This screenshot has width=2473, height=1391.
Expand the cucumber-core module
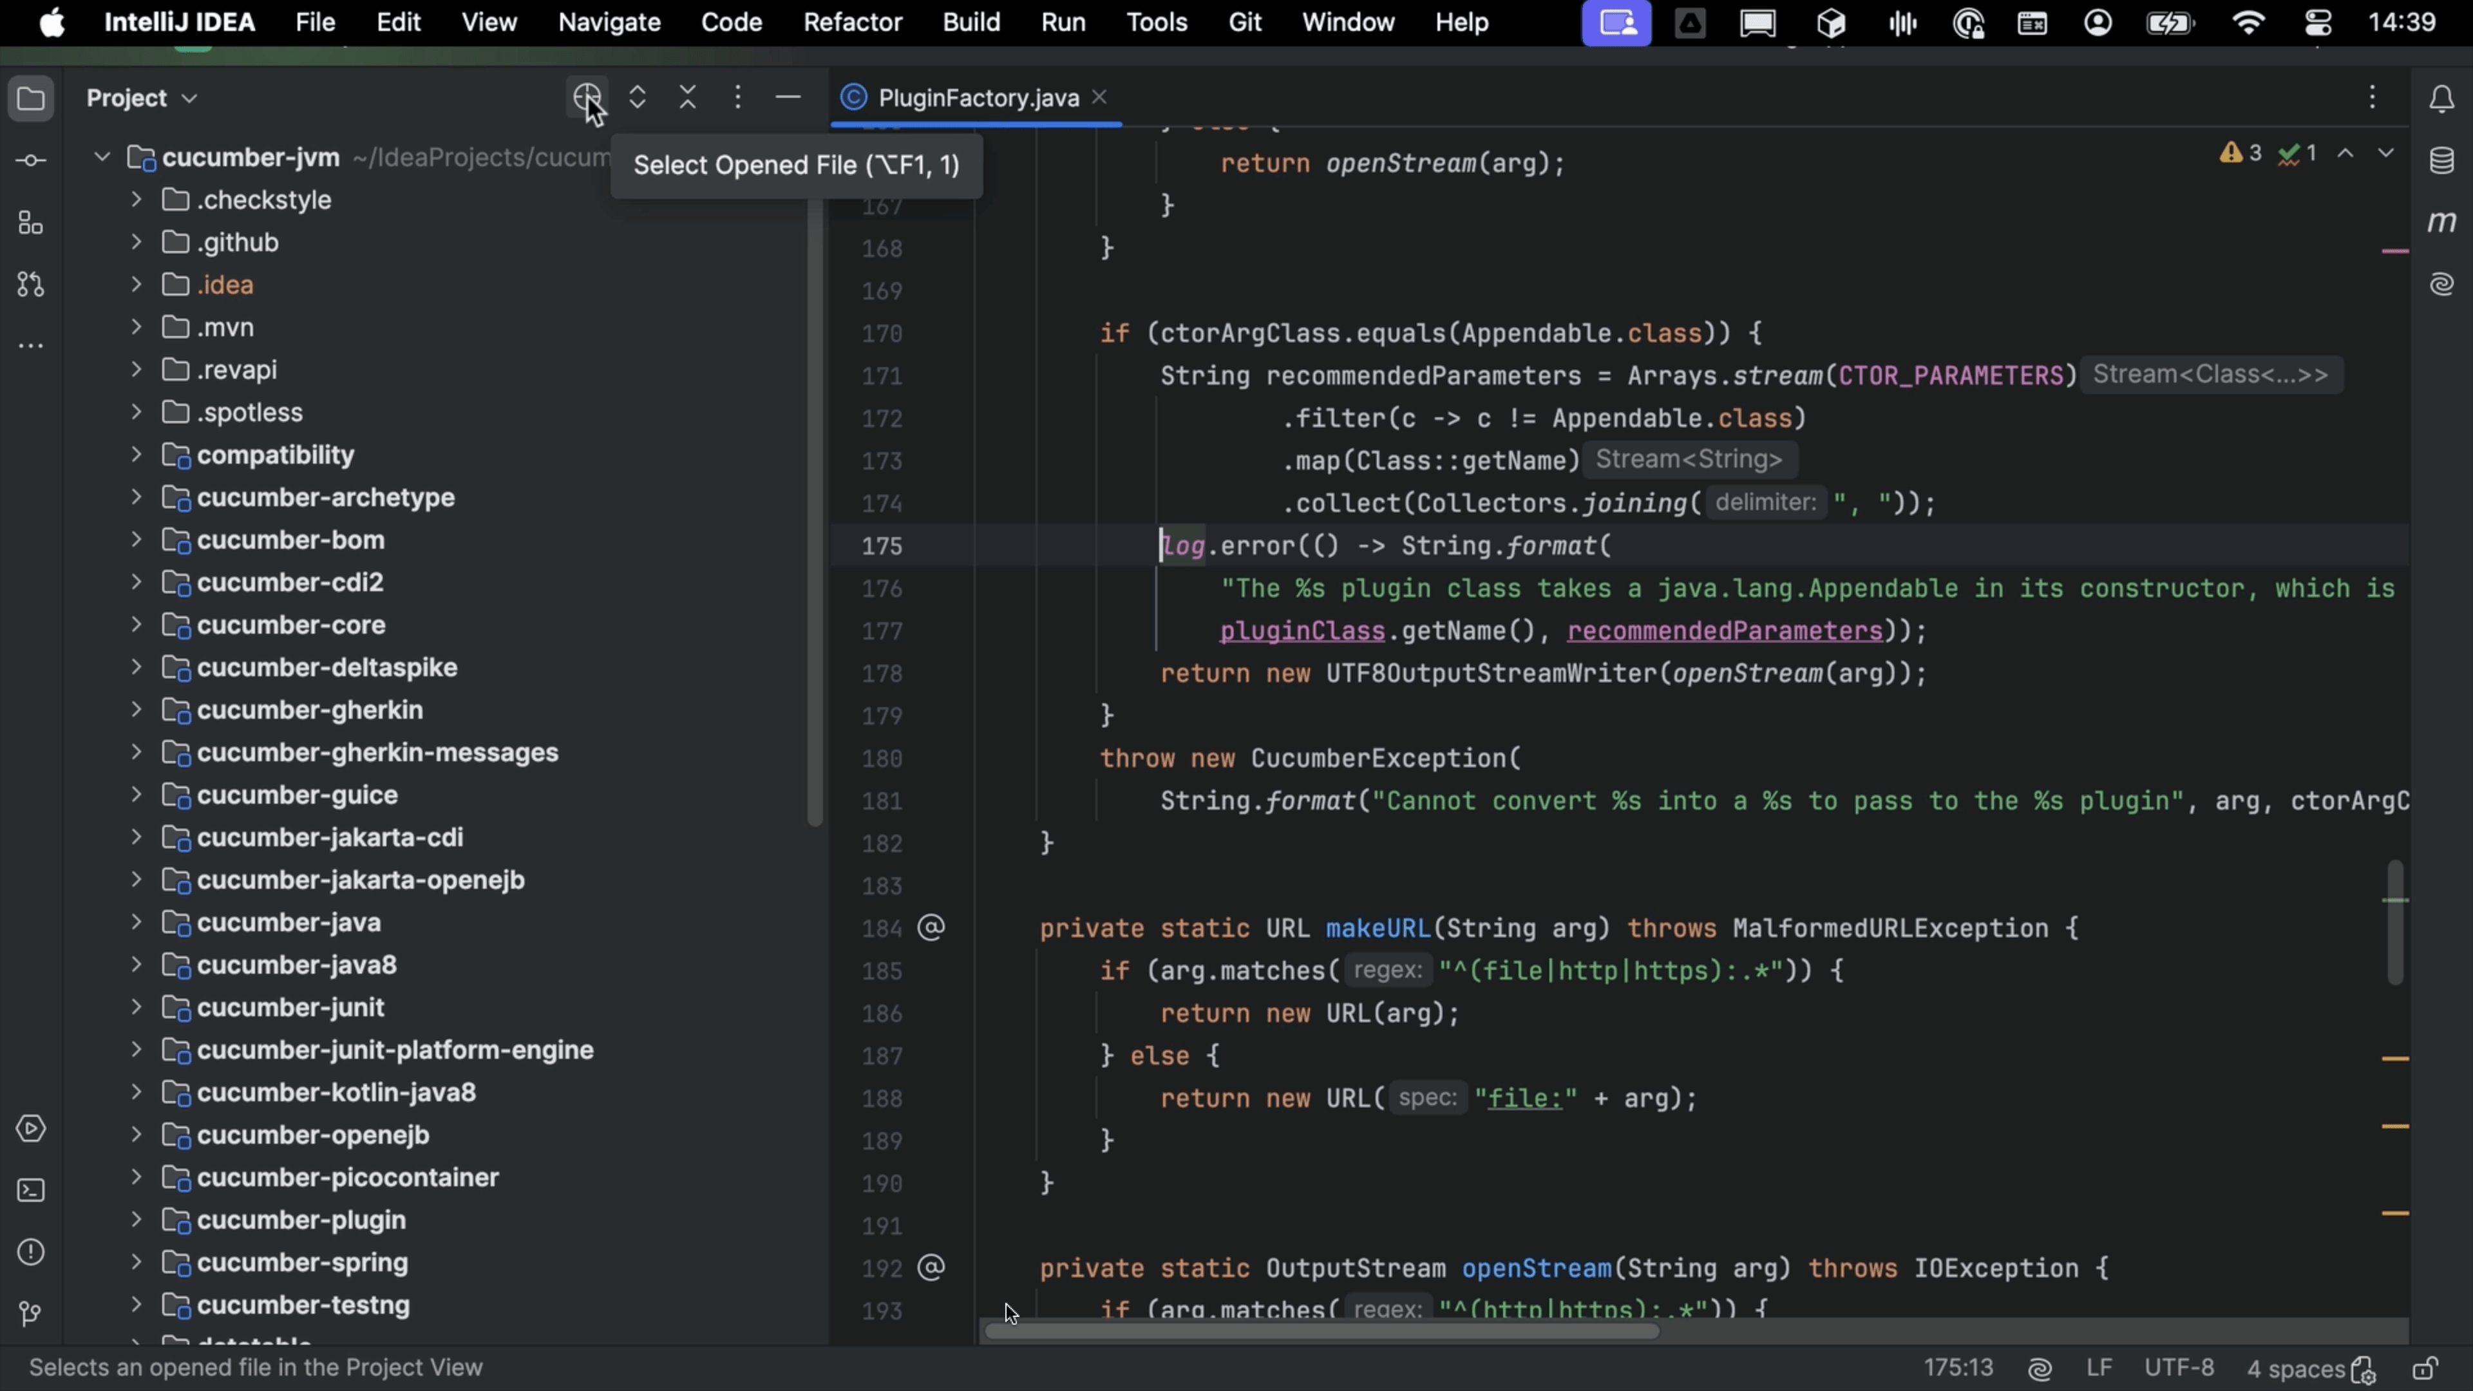click(137, 625)
